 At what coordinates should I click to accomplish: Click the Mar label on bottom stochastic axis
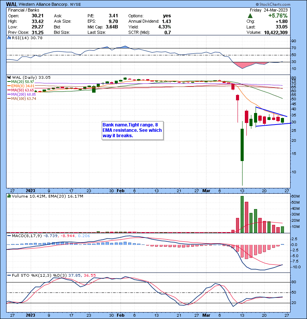coord(206,315)
